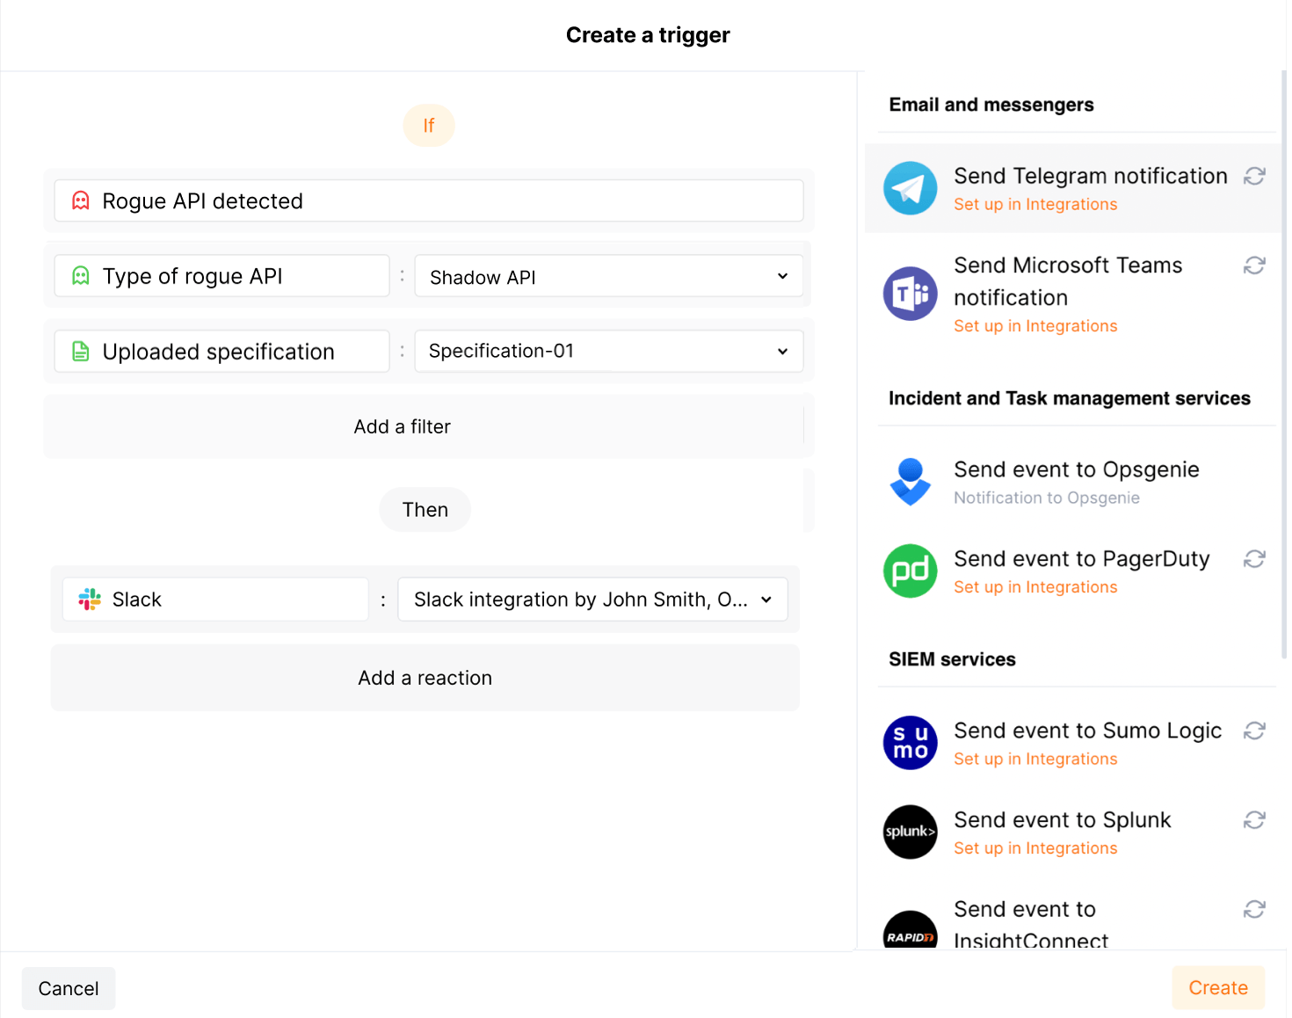
Task: Click the Rapid7 InsightConnect icon
Action: click(x=910, y=930)
